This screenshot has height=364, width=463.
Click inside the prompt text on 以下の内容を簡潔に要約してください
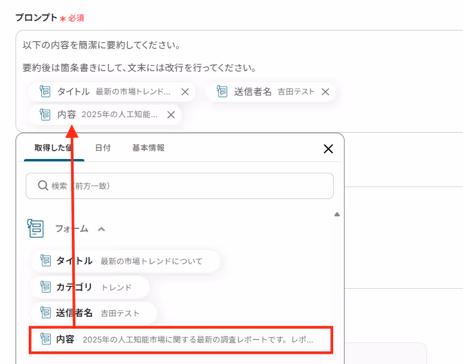point(101,45)
